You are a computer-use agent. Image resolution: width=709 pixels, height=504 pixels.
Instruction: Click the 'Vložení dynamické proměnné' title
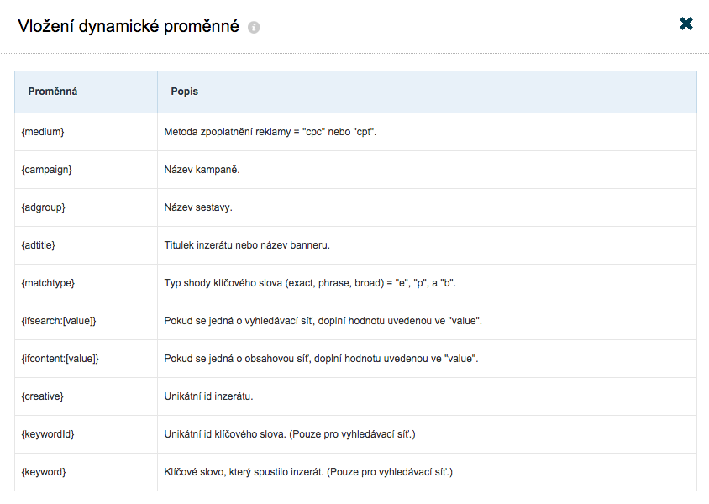129,26
